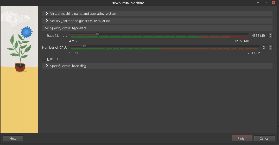Expand Virtual machine name and operating system
Screen dimensions: 279x145
83,13
